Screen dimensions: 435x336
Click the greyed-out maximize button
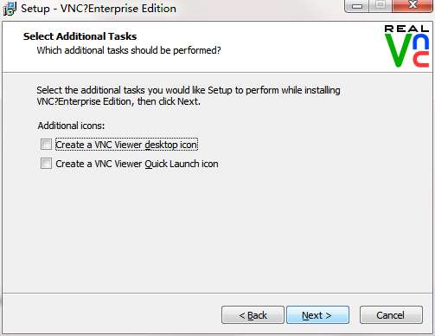381,6
